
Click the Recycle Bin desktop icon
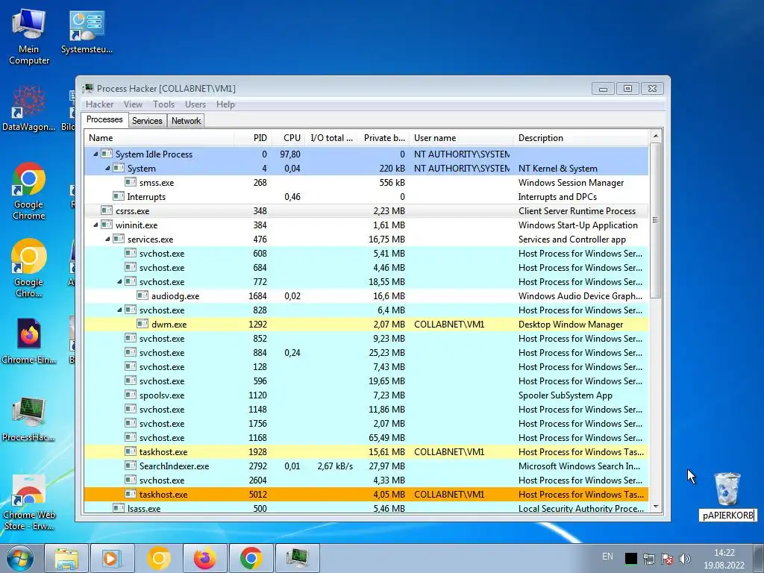[x=727, y=489]
